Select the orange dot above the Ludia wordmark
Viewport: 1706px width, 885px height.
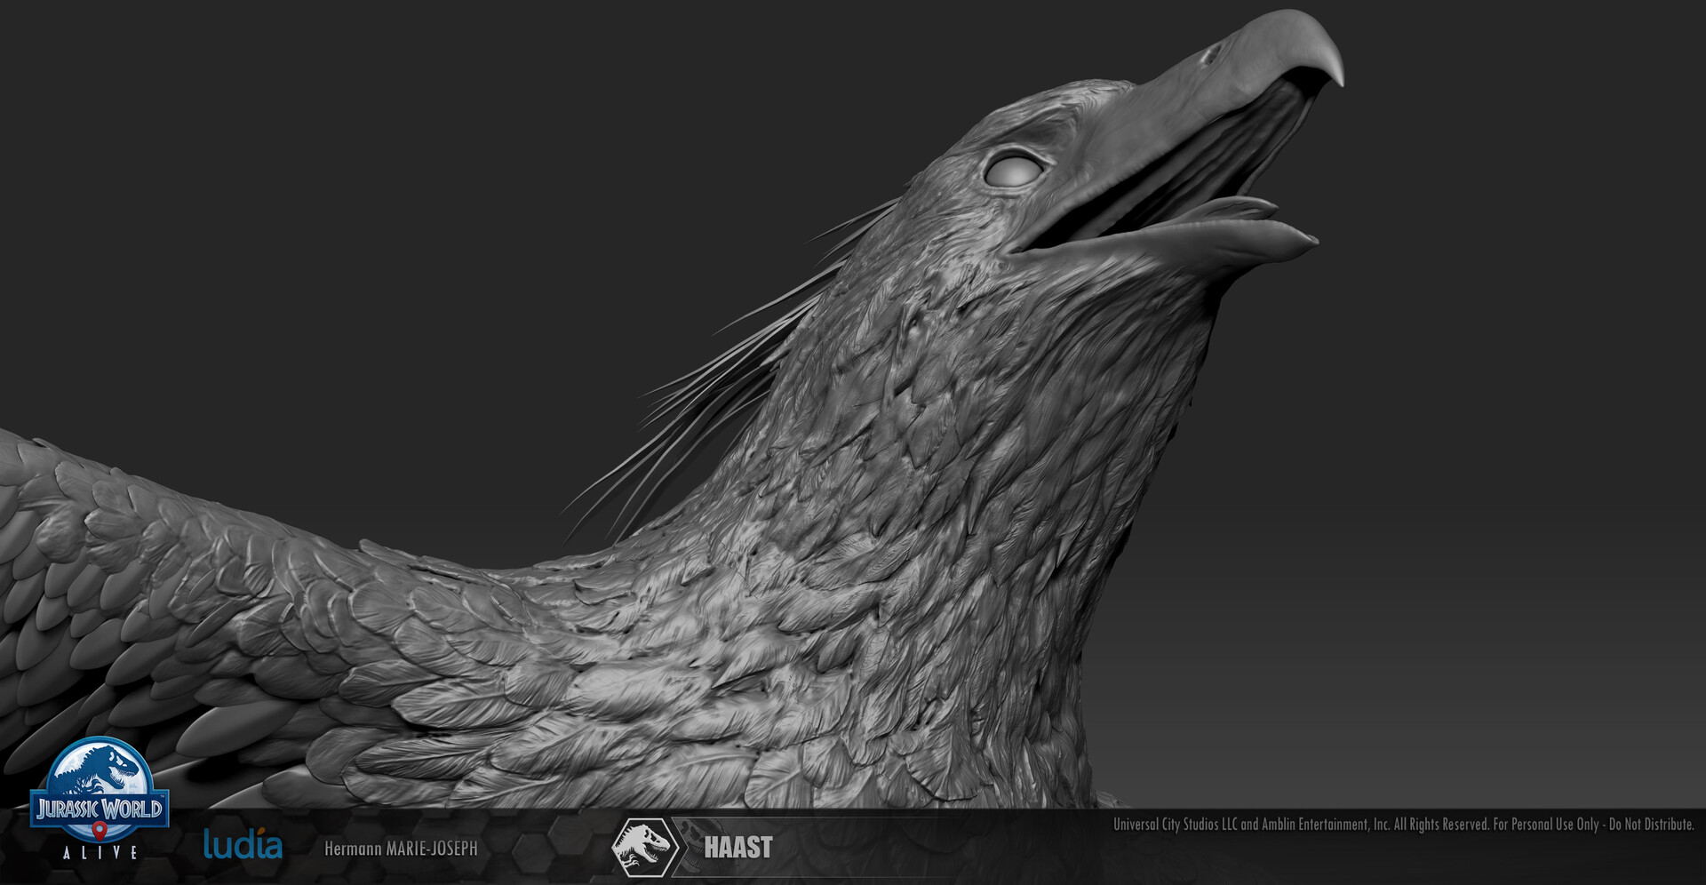(260, 831)
